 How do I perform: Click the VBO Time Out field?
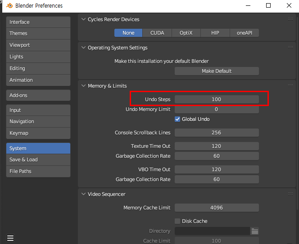click(217, 169)
